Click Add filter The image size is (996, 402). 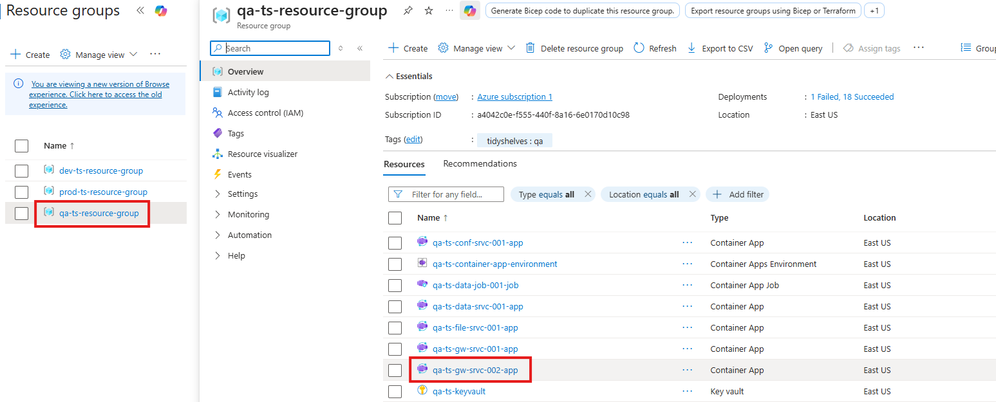(x=738, y=194)
